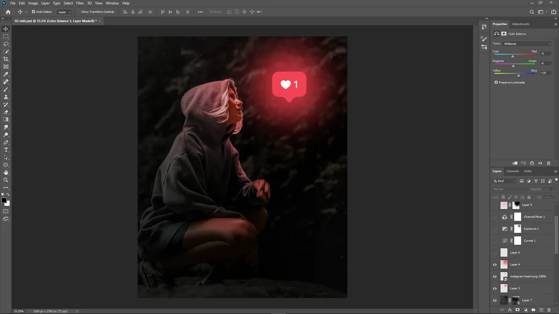Open the Edit Toolbar three-dots menu
The image size is (559, 314).
6,188
